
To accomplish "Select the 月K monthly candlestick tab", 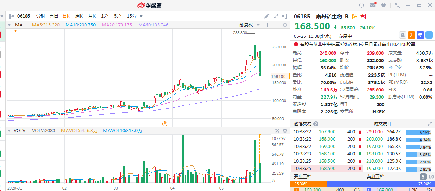I will pos(92,16).
